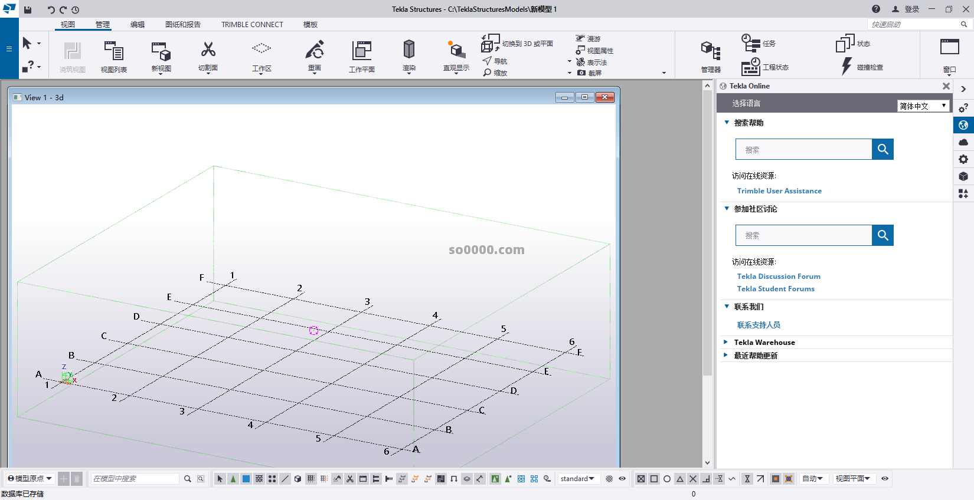Open the cloud icon in side pane

click(963, 142)
